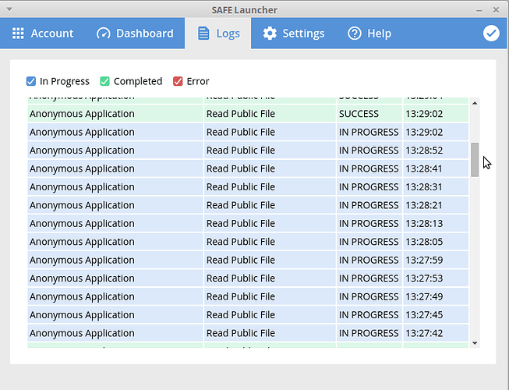Image resolution: width=509 pixels, height=390 pixels.
Task: Click the timestamp 13:27:53
Action: pos(424,278)
